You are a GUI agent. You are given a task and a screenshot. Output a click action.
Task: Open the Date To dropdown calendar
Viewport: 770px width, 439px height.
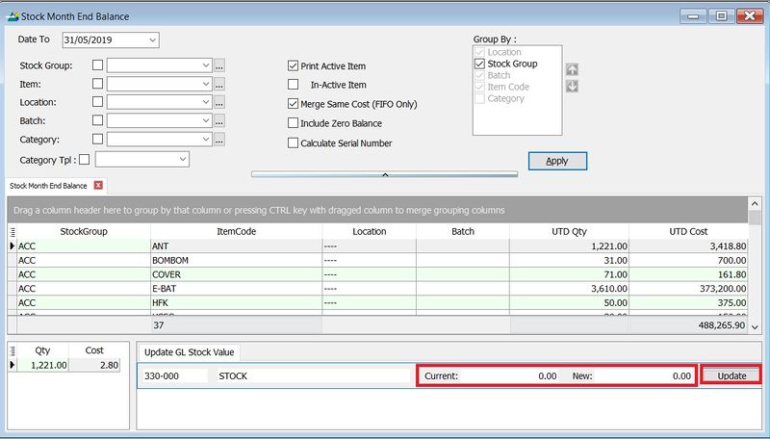[152, 39]
